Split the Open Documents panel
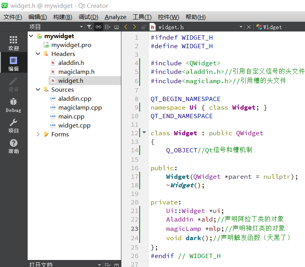Viewport: 305px width, 267px height. click(x=107, y=265)
